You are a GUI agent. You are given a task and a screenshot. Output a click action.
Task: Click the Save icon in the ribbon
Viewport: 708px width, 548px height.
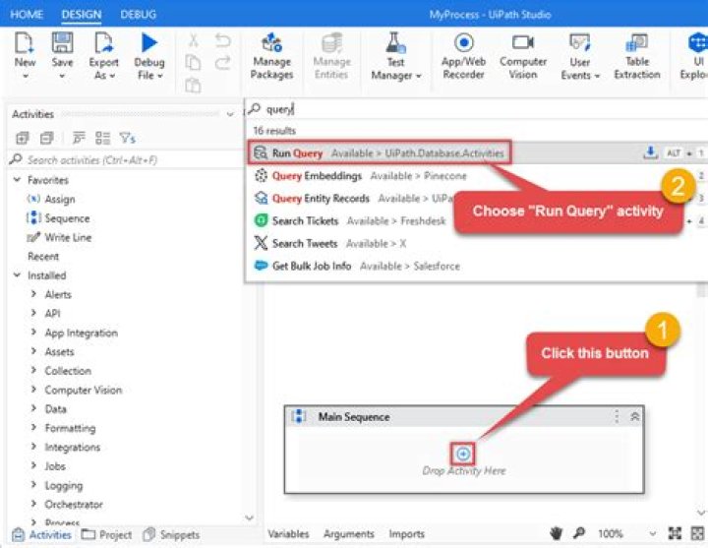click(62, 44)
